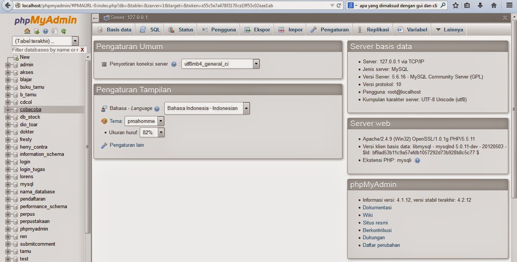Click help icon next to Penyortiran koneksi server
The height and width of the screenshot is (262, 517).
pyautogui.click(x=174, y=64)
